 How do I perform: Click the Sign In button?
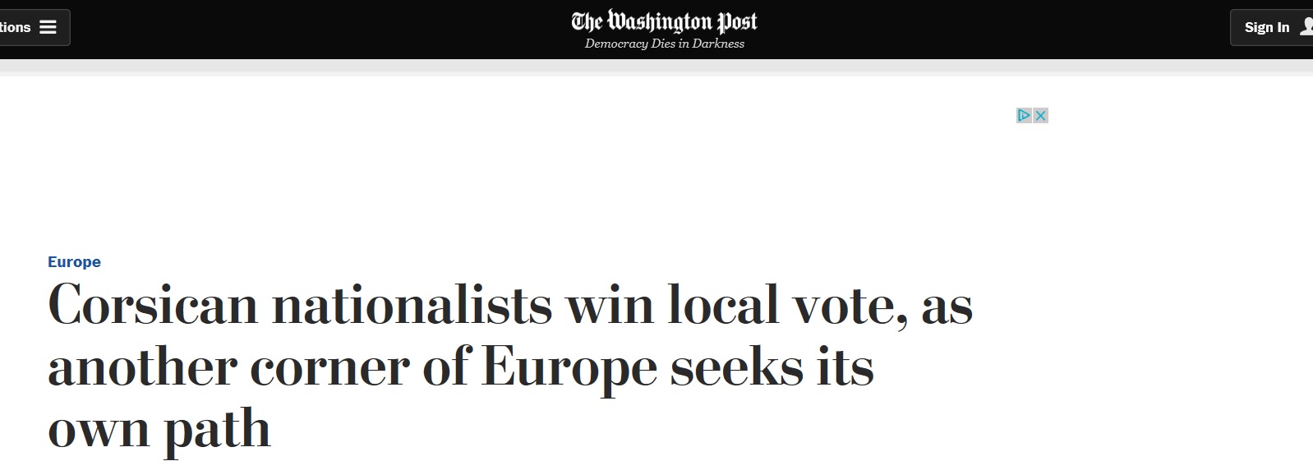pyautogui.click(x=1265, y=27)
